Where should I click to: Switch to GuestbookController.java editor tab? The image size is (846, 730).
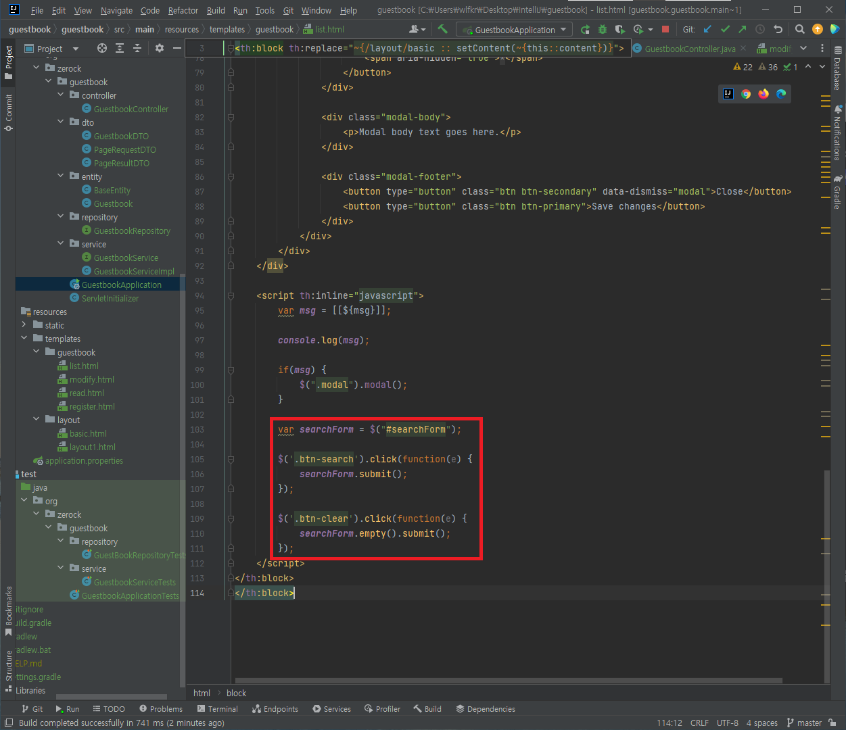point(690,49)
